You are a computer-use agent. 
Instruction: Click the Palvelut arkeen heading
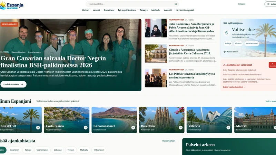point(200,145)
